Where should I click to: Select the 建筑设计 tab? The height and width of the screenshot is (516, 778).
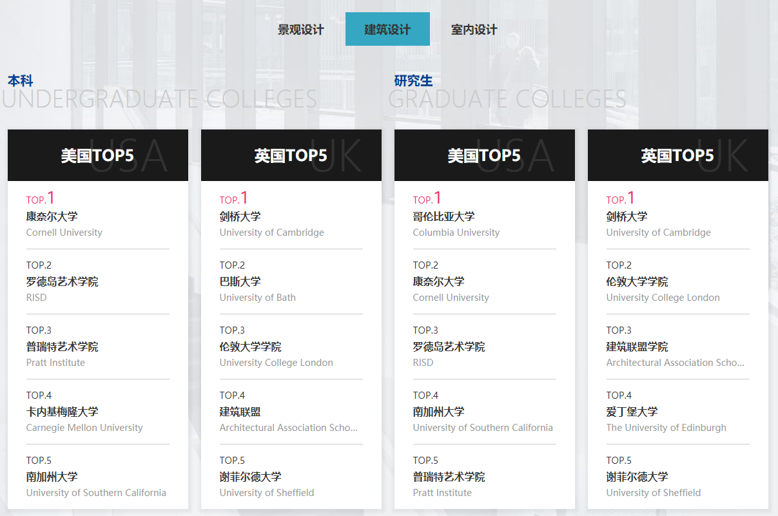point(387,30)
